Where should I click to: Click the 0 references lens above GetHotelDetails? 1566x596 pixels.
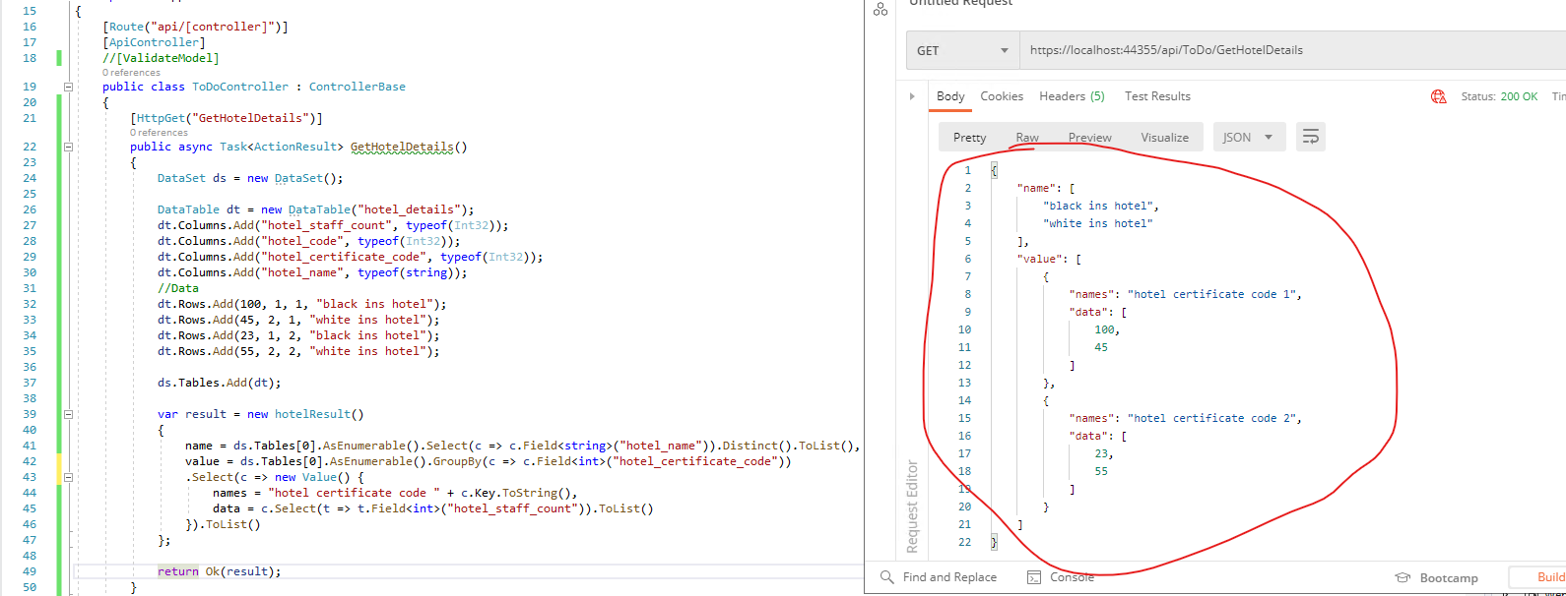coord(159,133)
